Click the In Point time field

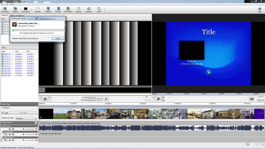coord(92,98)
